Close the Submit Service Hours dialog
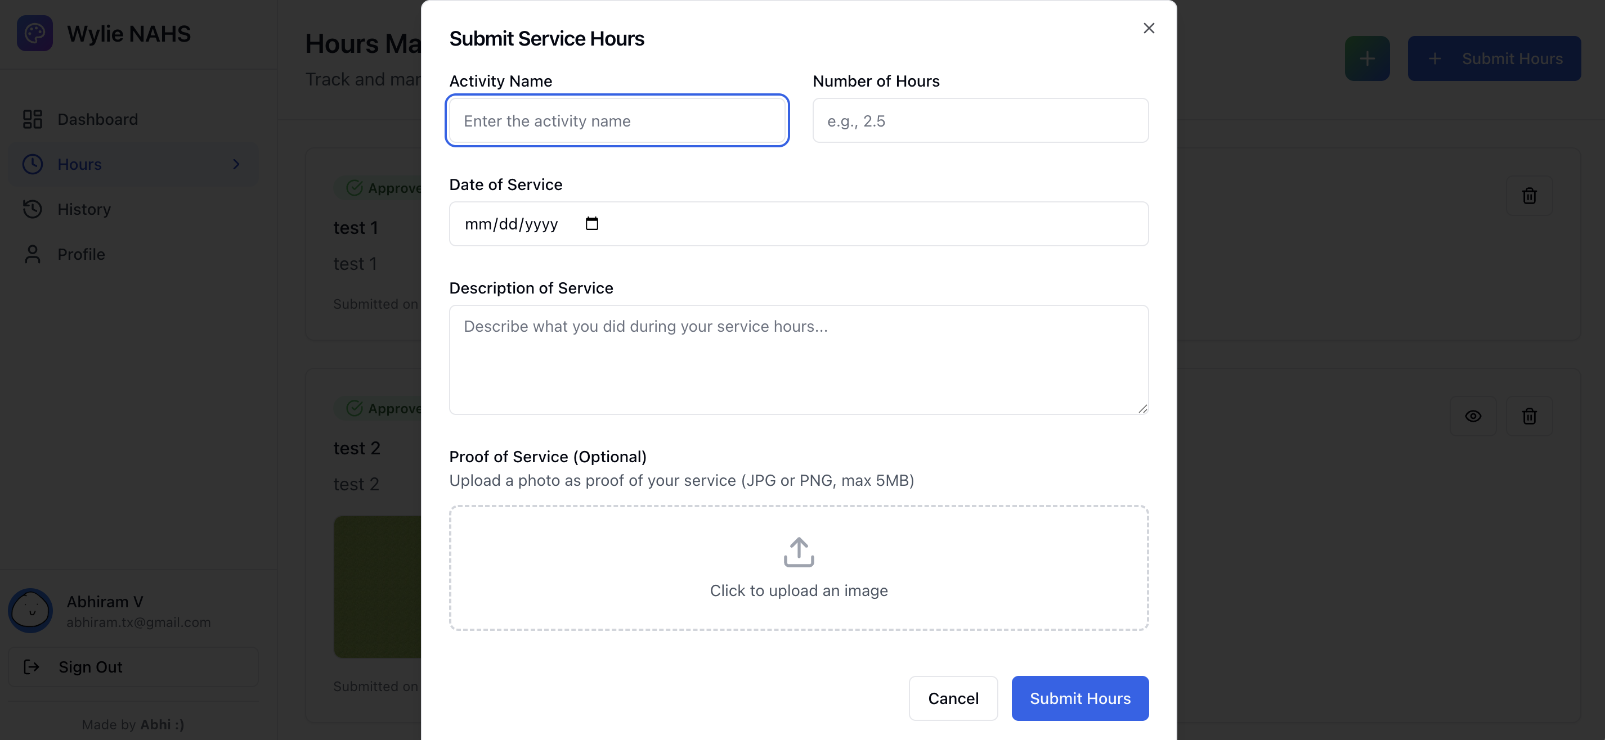The height and width of the screenshot is (740, 1605). click(x=1148, y=28)
